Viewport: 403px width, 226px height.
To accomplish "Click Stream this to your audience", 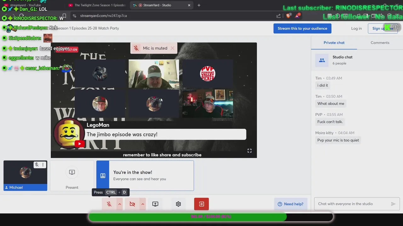I will click(x=302, y=28).
